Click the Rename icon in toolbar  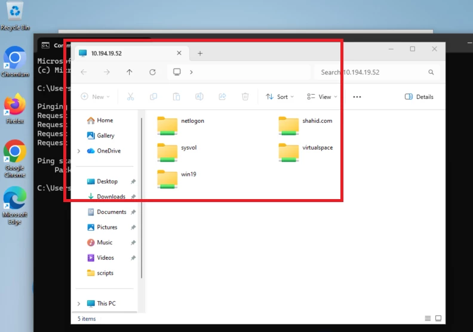click(199, 97)
